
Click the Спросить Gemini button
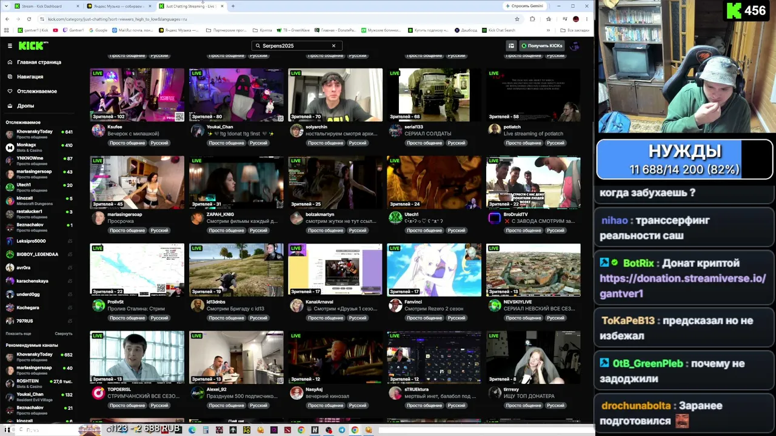[524, 6]
